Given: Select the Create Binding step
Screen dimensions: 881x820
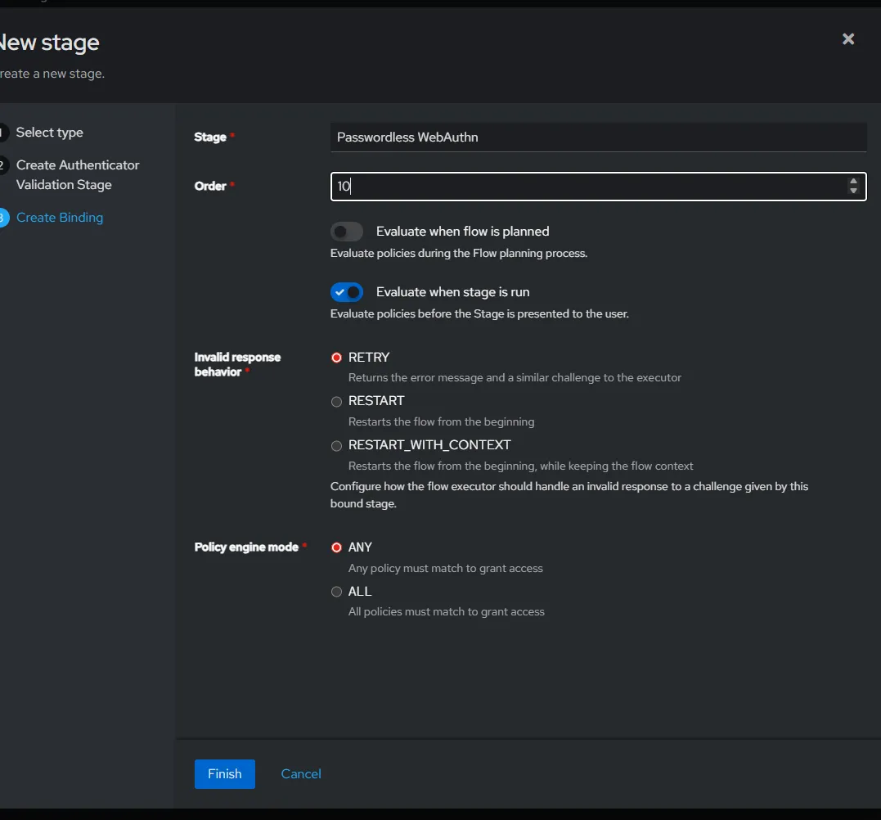Looking at the screenshot, I should coord(60,218).
